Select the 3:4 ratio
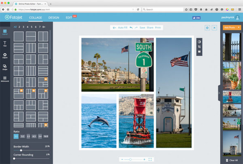The height and width of the screenshot is (164, 243). 40,137
